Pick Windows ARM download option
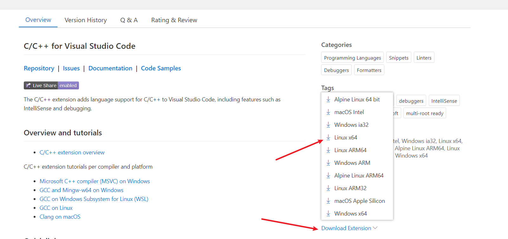Viewport: 508px width, 239px height. 357,163
